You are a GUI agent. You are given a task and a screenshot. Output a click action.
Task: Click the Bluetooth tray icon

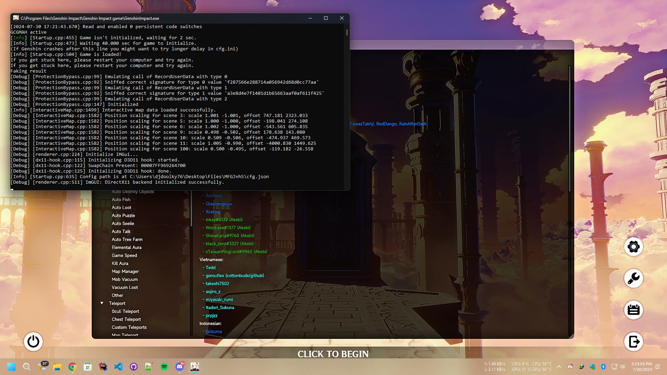[x=603, y=367]
